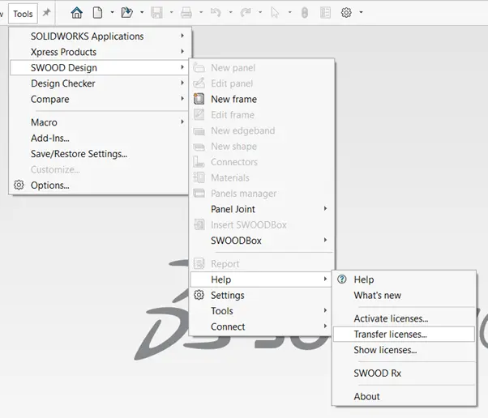Click the Settings gear icon in SWOOD menu
Screen dimensions: 488x418
[x=199, y=295]
